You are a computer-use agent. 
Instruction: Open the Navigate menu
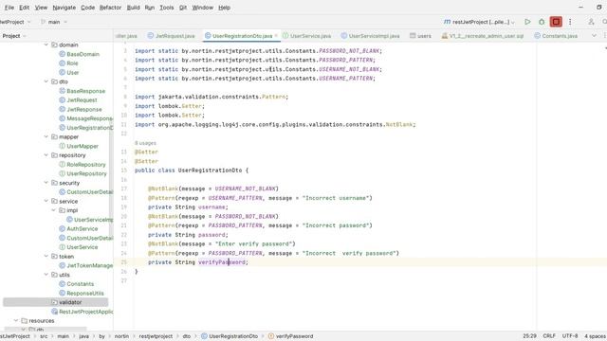click(x=64, y=8)
